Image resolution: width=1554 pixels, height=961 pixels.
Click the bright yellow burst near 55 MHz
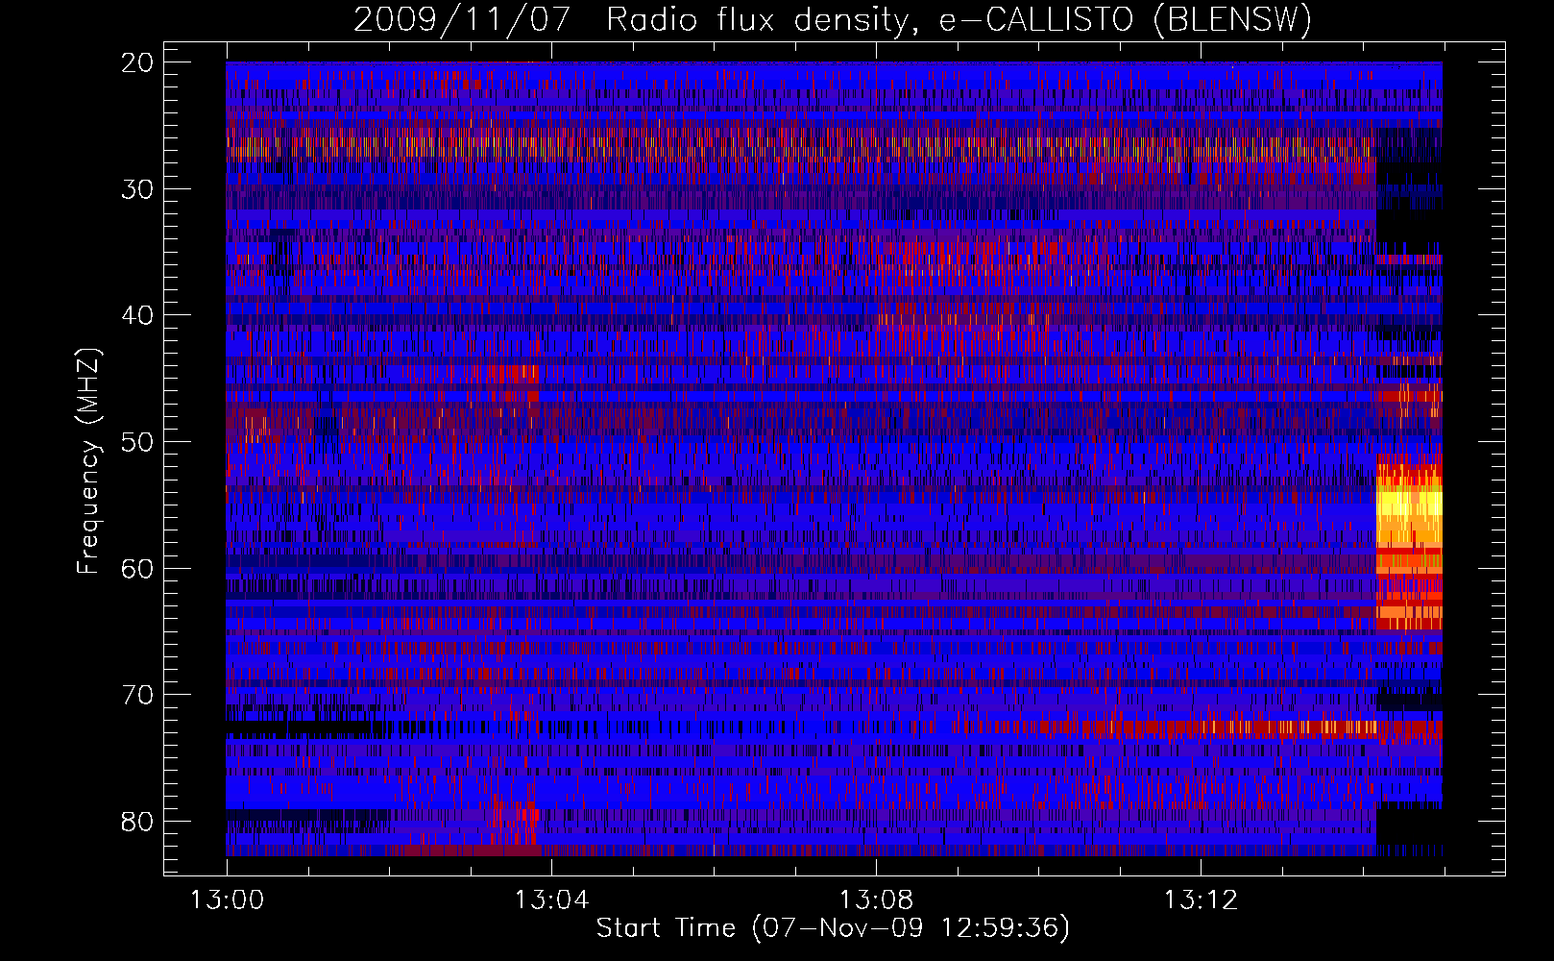point(1409,519)
